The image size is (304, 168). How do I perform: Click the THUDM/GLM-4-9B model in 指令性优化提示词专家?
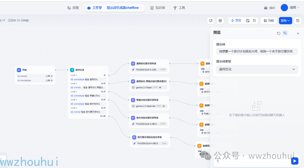click(x=147, y=124)
